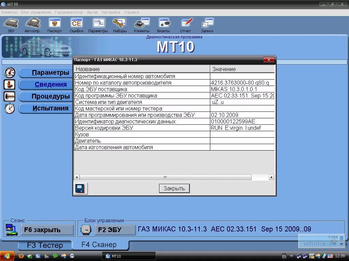Select the 'Идентификатор диагностических данных' row

(x=174, y=121)
